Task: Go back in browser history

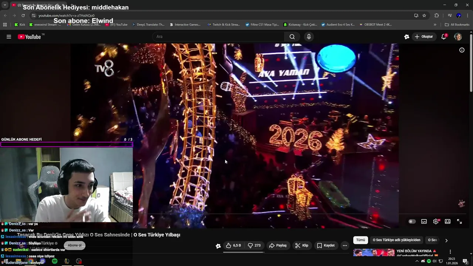Action: pyautogui.click(x=6, y=16)
